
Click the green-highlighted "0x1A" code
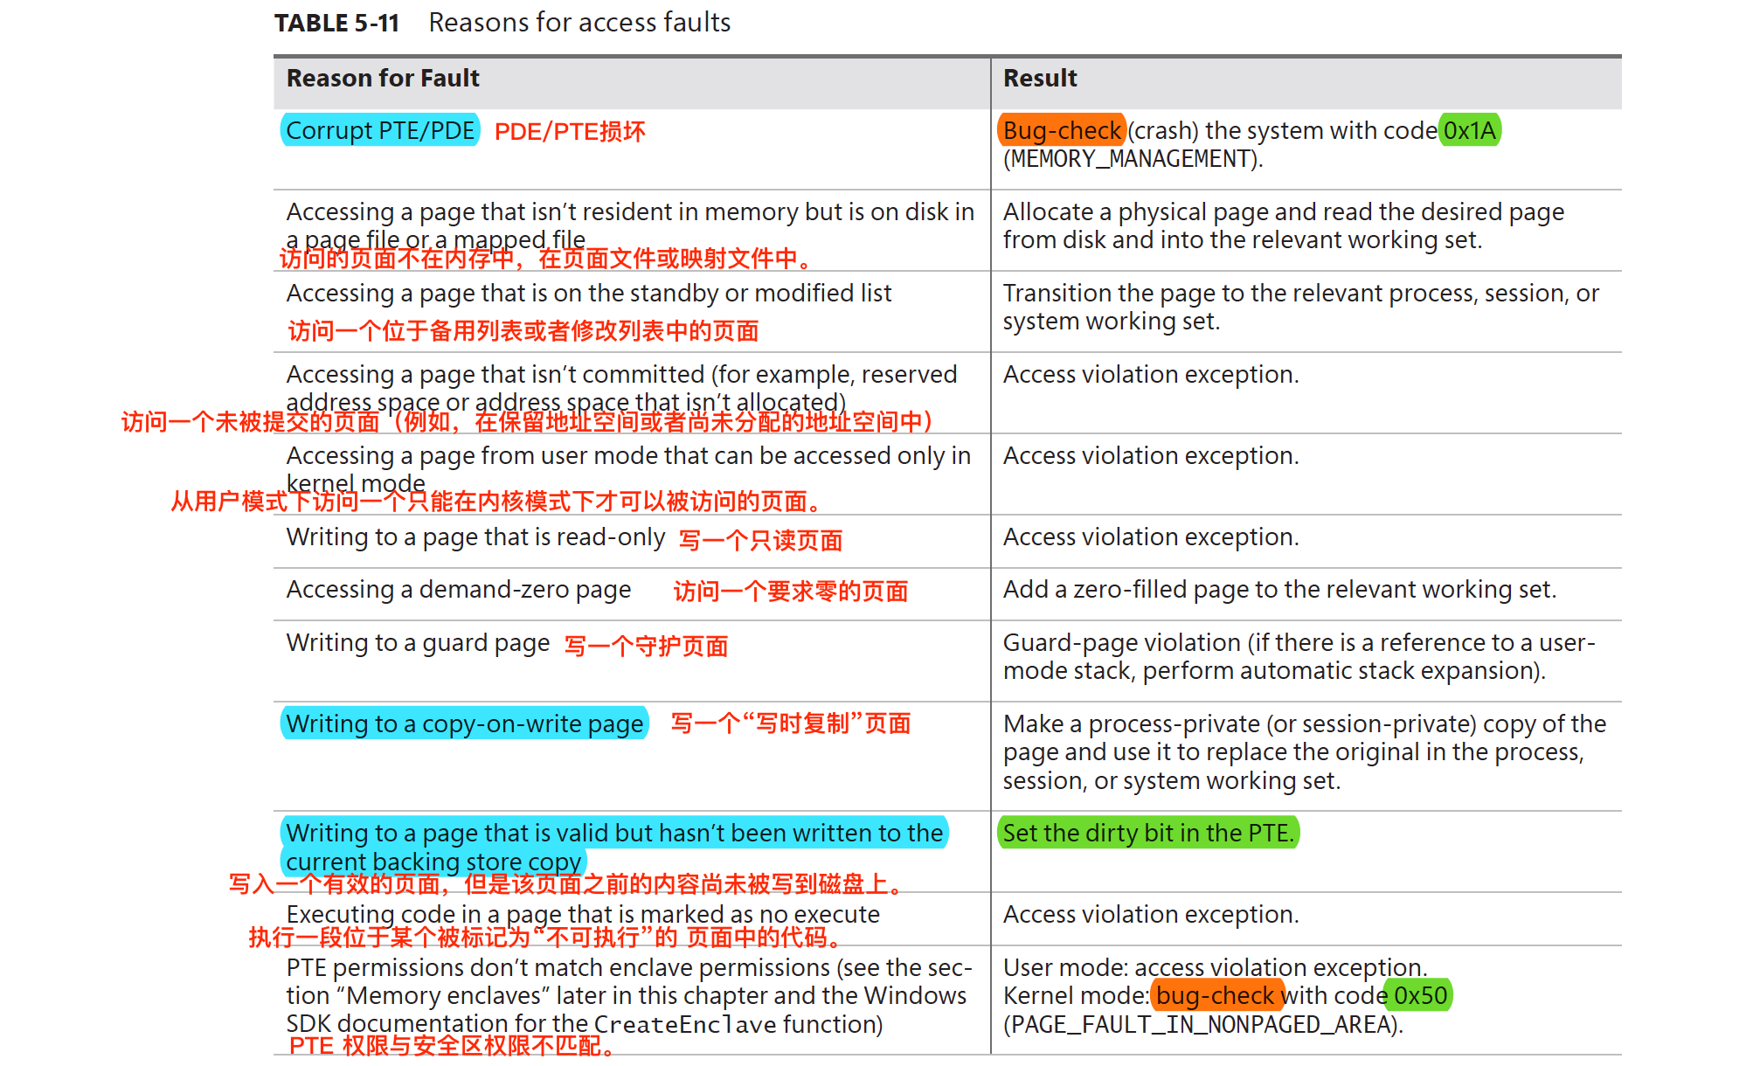(x=1469, y=131)
